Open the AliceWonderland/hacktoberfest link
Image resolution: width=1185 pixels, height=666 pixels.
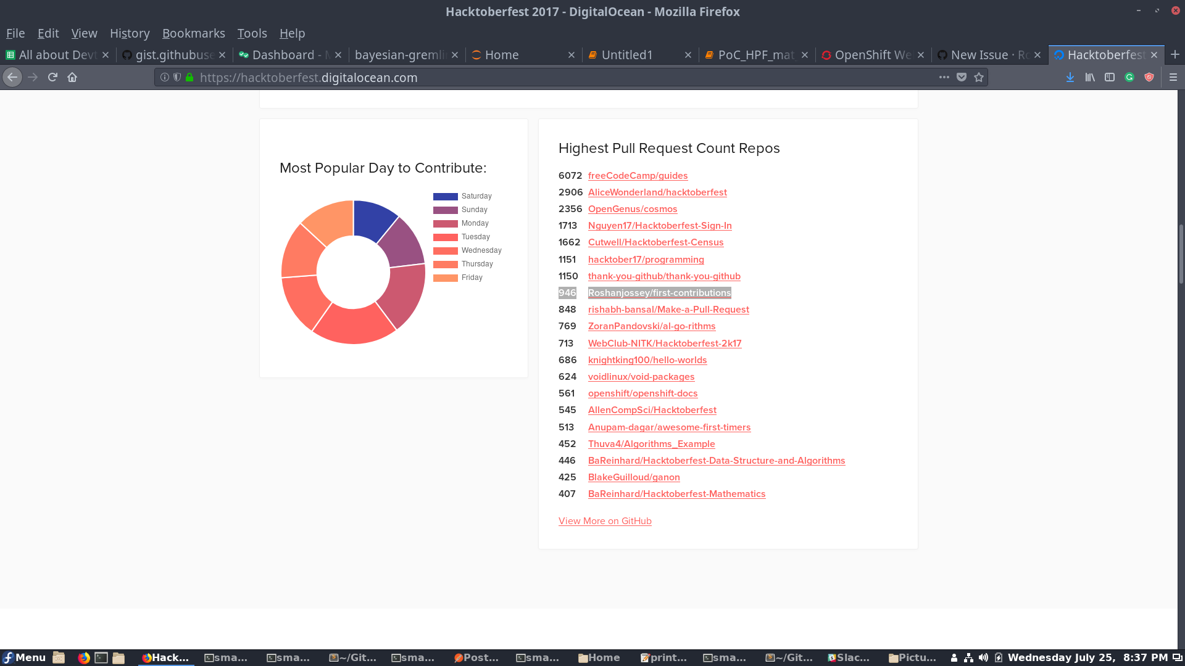tap(657, 192)
